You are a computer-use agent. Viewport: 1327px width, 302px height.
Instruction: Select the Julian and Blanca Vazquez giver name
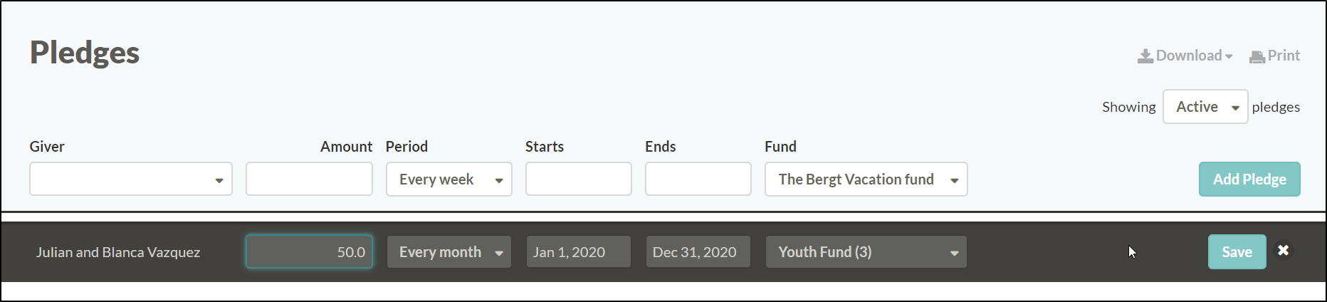click(x=118, y=252)
